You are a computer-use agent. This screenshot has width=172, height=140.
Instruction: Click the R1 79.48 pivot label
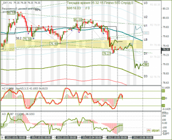pos(155,45)
